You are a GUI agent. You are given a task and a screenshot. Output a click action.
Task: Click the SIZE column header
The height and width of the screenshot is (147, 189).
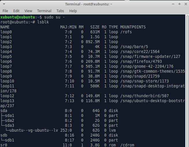click(x=95, y=27)
